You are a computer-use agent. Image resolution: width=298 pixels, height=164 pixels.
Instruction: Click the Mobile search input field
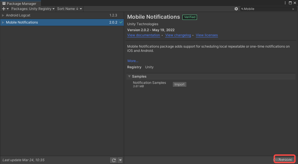(x=268, y=9)
